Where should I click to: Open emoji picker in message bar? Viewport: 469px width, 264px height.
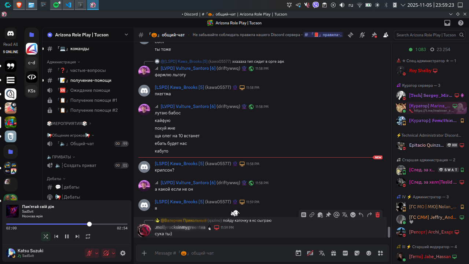pos(369,253)
